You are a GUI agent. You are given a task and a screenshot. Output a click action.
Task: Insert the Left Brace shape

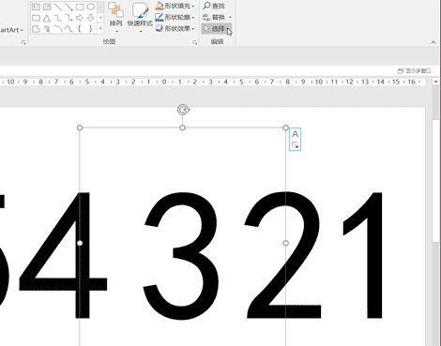click(80, 29)
